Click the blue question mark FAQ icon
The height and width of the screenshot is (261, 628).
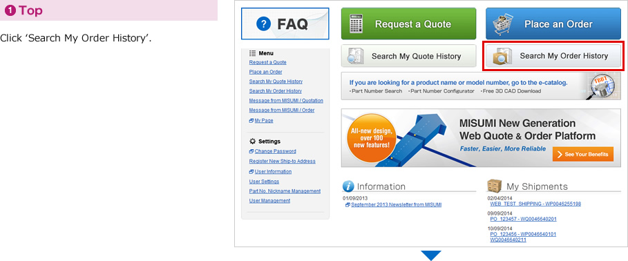click(263, 24)
